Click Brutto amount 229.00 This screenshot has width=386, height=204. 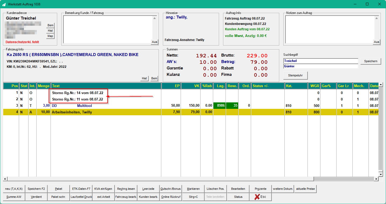[x=257, y=56]
